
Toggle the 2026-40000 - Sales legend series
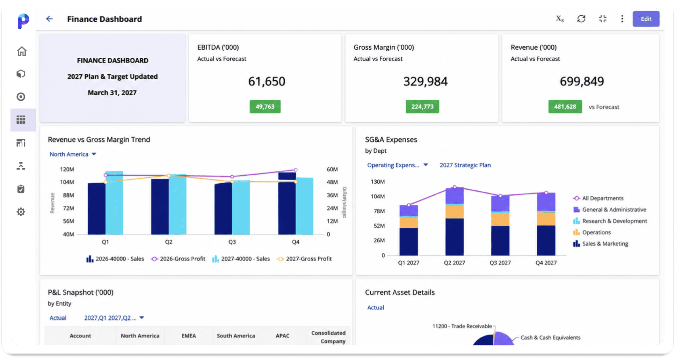[x=115, y=259]
